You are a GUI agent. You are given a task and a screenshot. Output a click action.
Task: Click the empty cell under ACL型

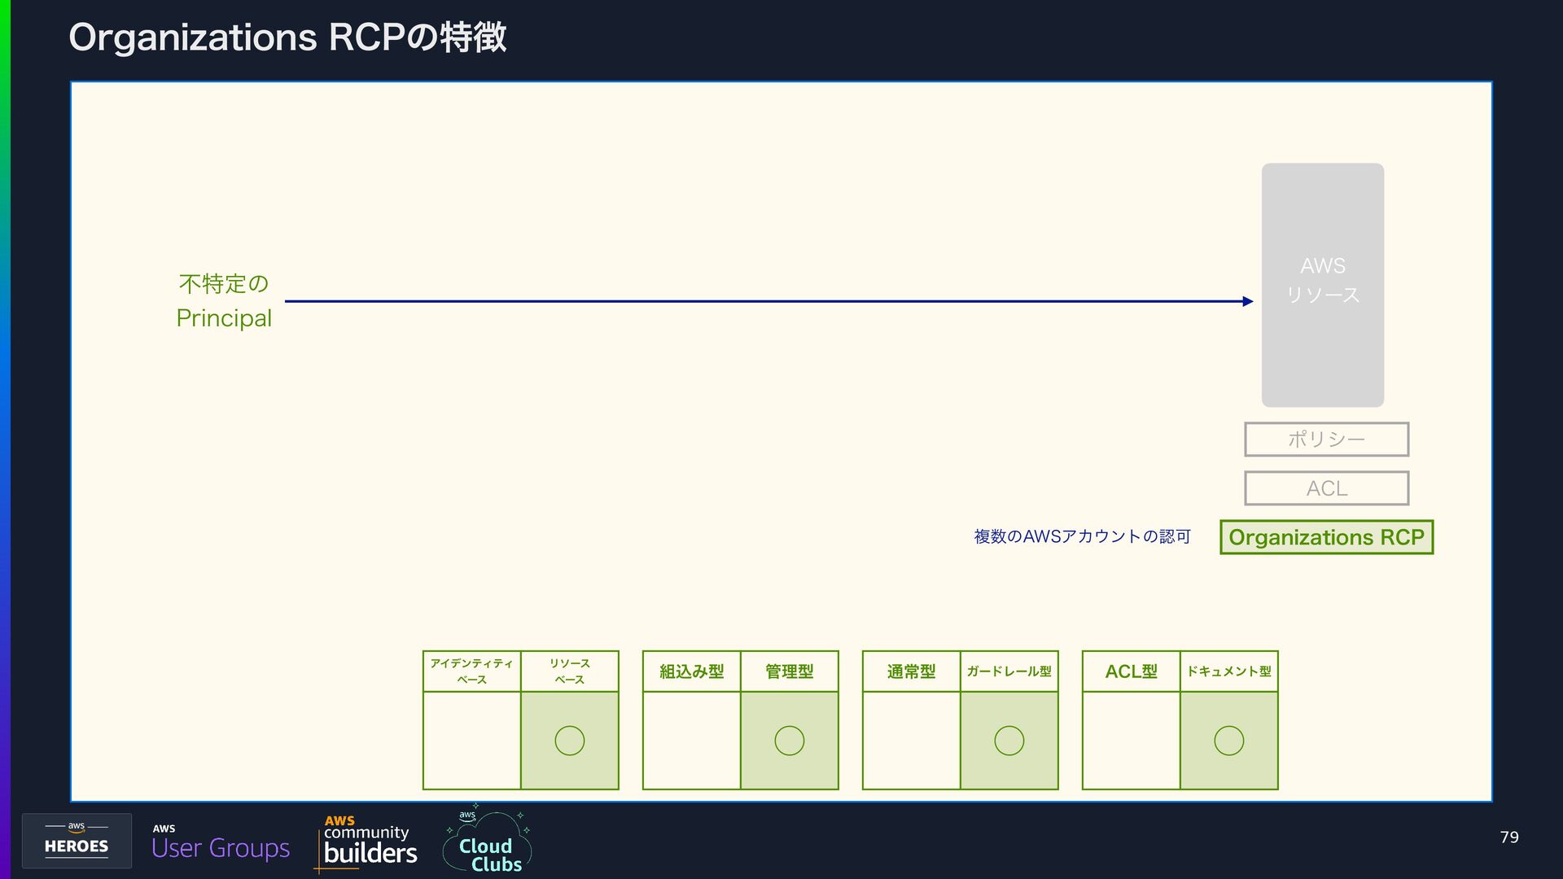pos(1132,741)
